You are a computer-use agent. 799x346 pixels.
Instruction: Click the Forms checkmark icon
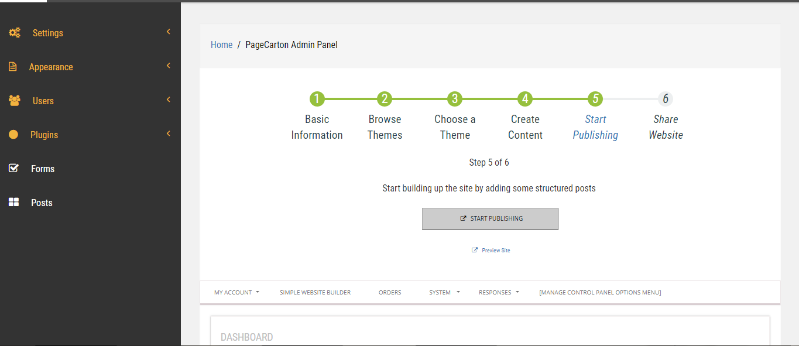[14, 169]
